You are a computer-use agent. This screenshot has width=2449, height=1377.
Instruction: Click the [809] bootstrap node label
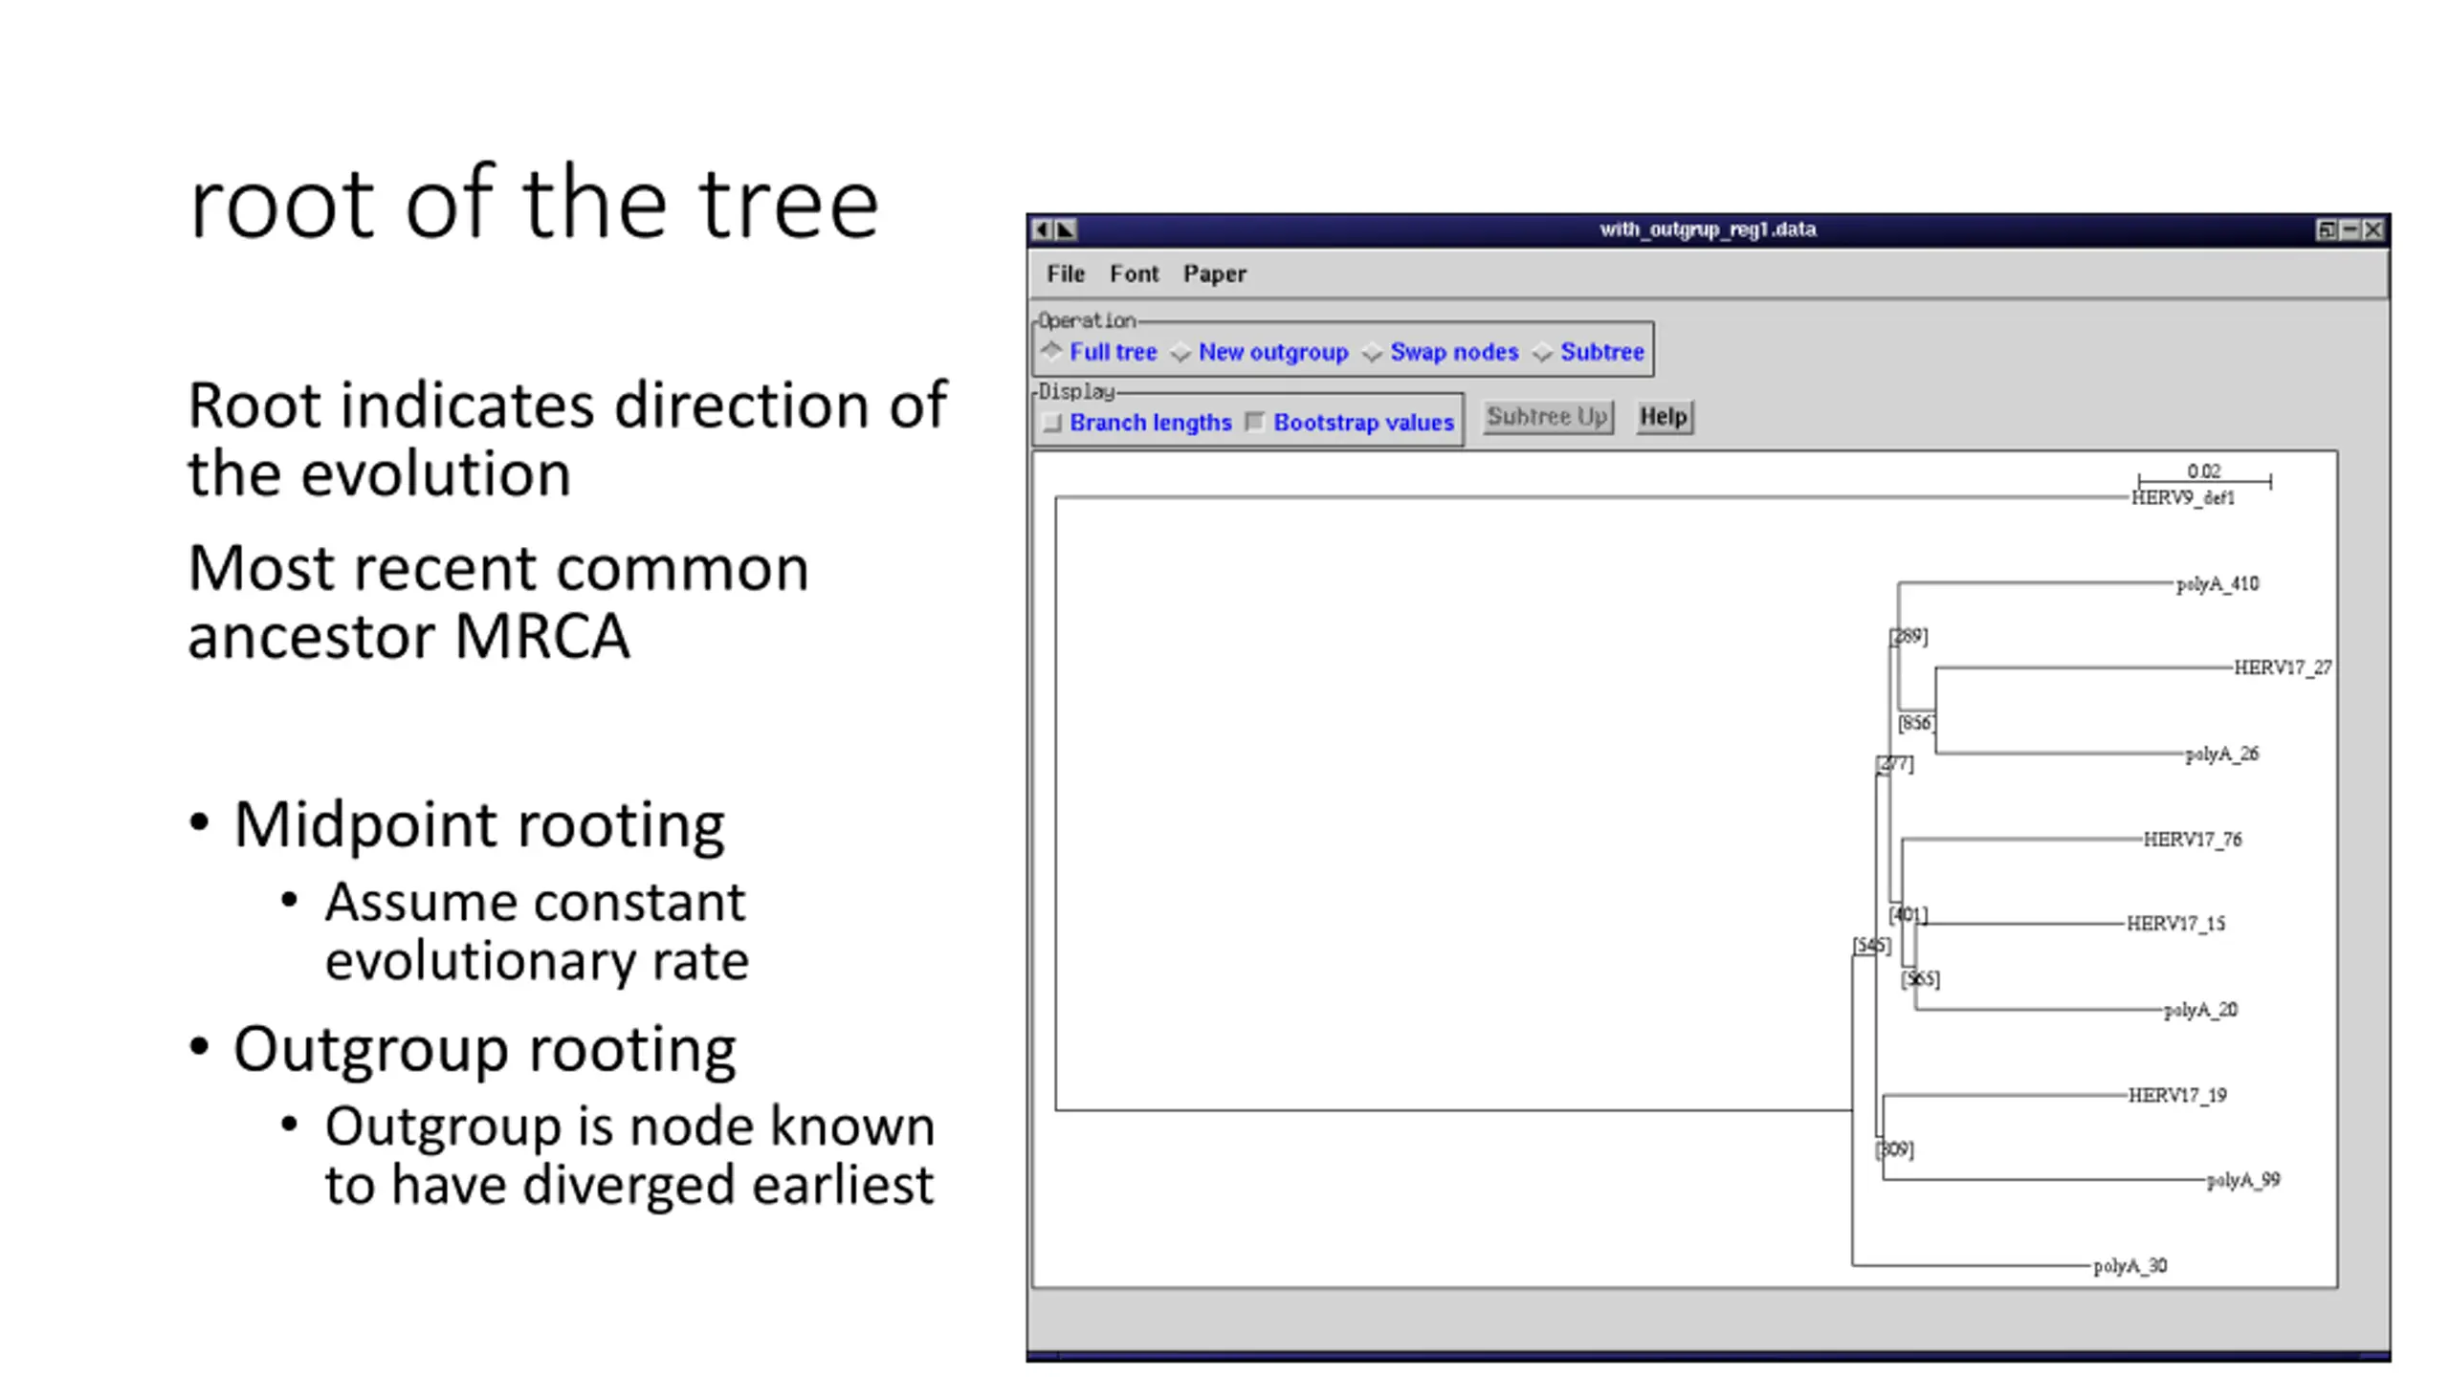point(1895,1149)
